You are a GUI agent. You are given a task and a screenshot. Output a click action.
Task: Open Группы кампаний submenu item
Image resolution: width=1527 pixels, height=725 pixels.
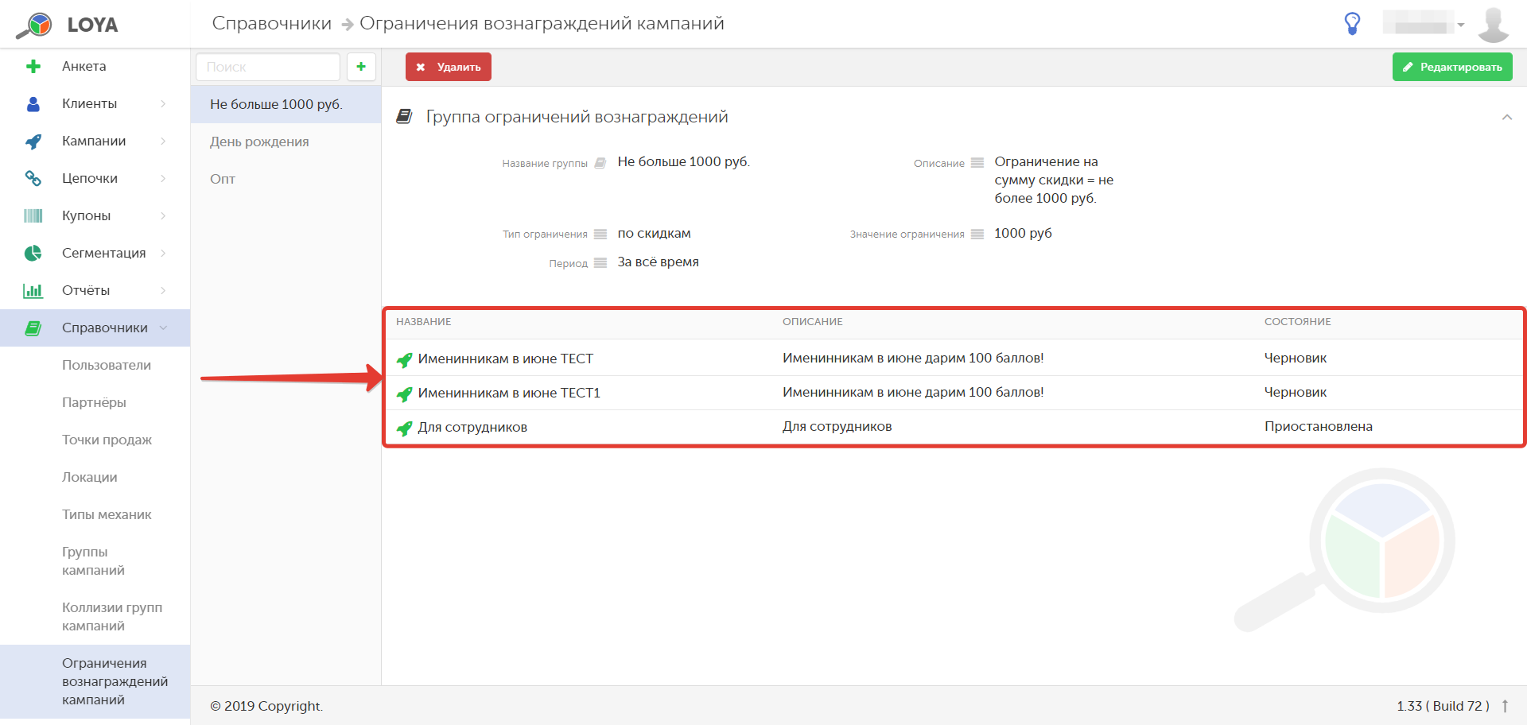click(x=94, y=561)
